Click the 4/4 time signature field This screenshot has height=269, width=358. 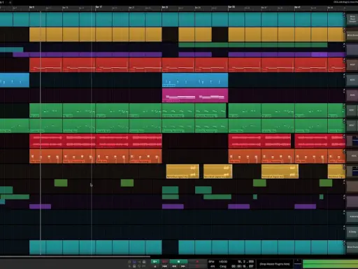tap(212, 266)
